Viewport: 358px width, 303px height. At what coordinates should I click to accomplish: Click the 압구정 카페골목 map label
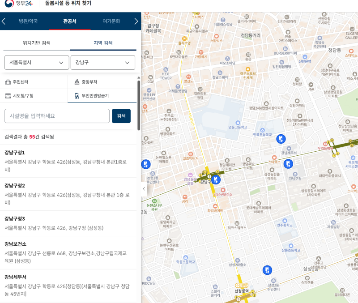coord(153,28)
